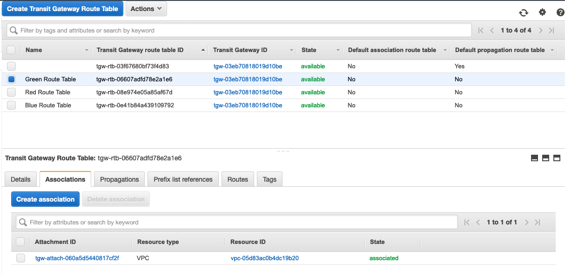Switch to the Propagations tab

[119, 179]
